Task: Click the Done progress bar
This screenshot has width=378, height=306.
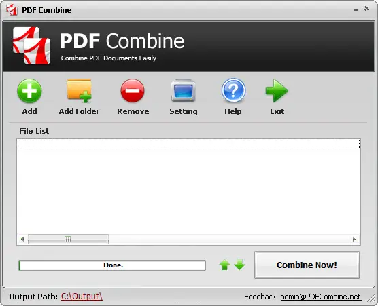Action: tap(112, 265)
